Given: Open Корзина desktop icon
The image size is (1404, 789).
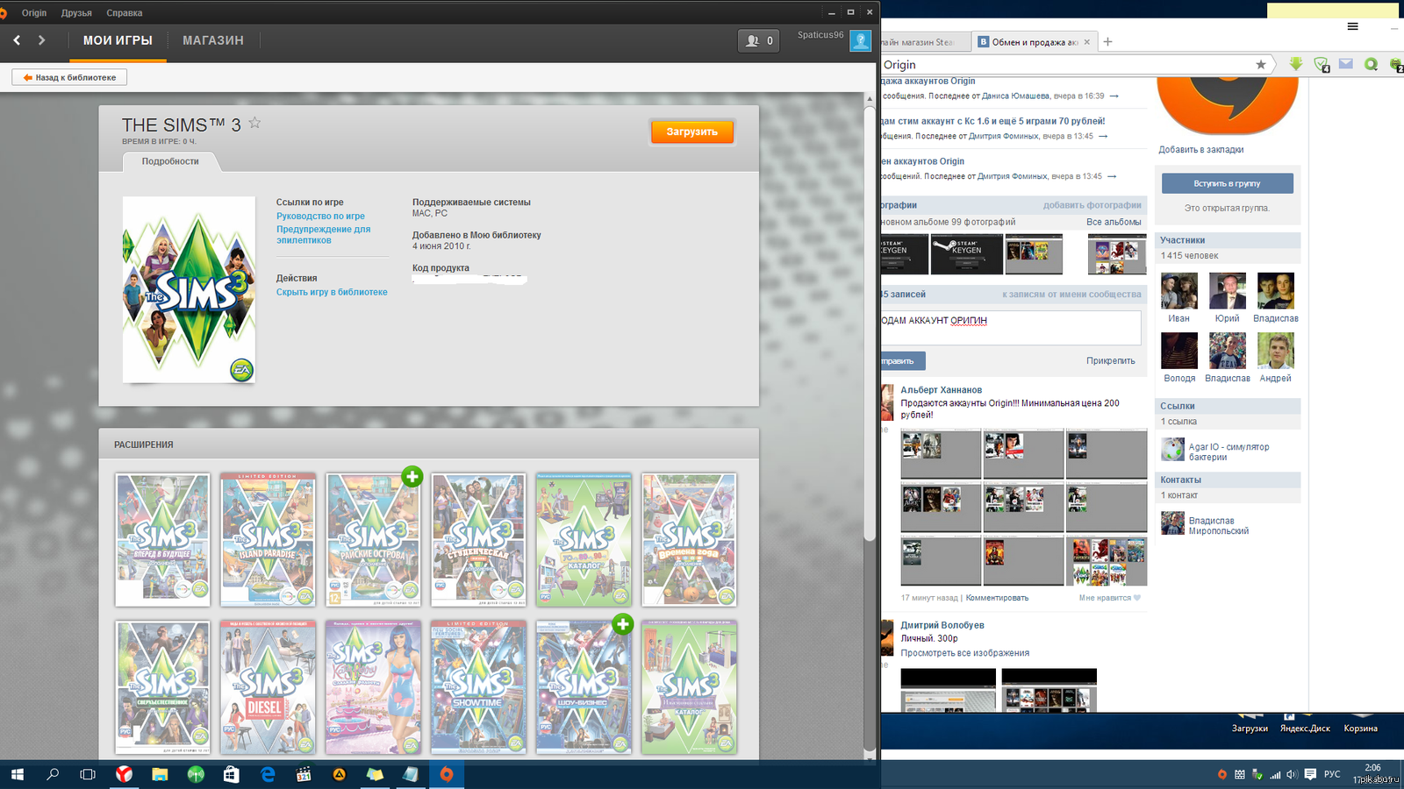Looking at the screenshot, I should [1360, 724].
